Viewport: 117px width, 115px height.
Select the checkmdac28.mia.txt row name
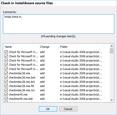(22, 90)
